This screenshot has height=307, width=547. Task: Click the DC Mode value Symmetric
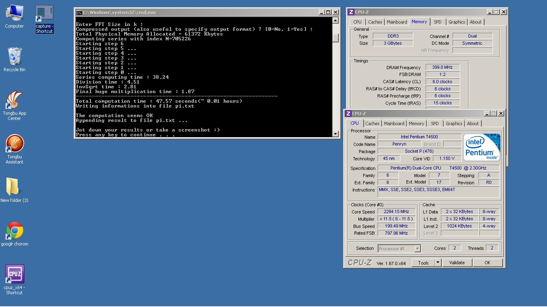[x=473, y=43]
